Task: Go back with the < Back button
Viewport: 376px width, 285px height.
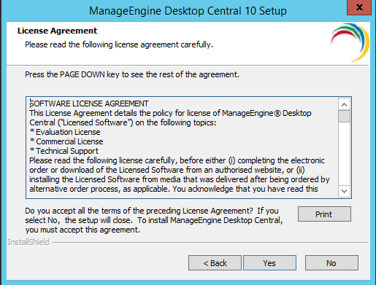Action: [215, 263]
